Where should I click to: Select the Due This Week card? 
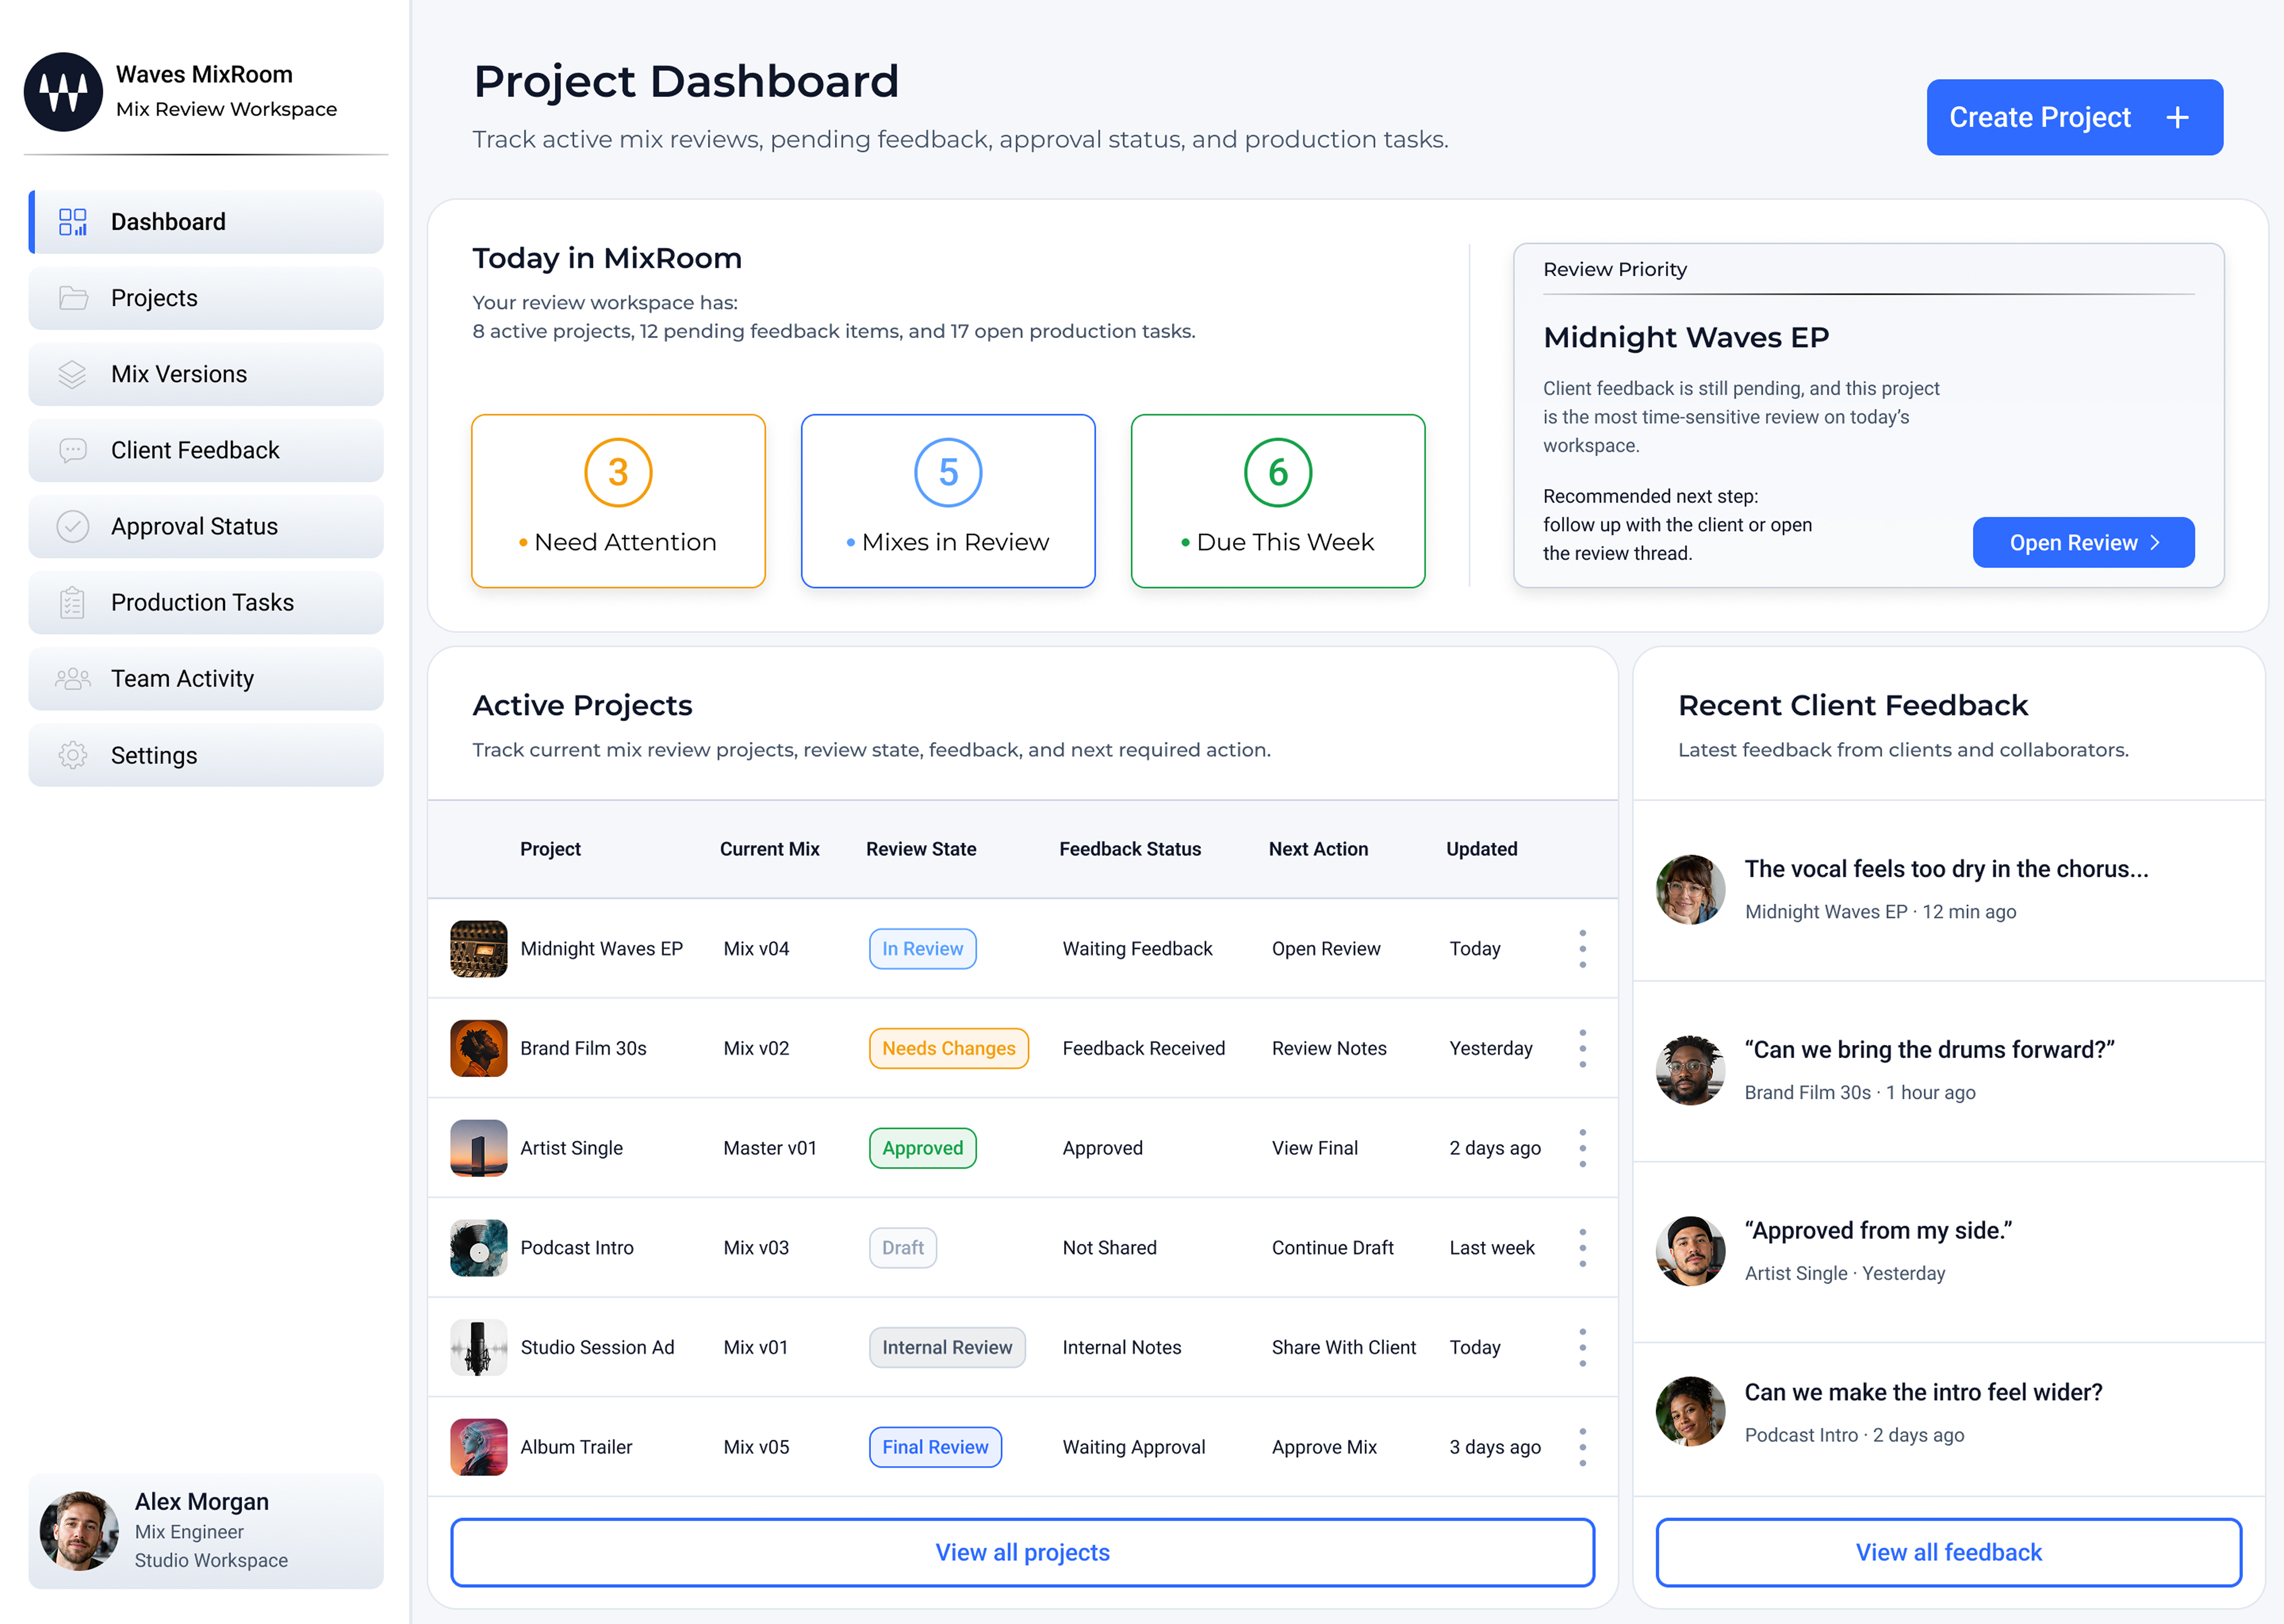pyautogui.click(x=1278, y=501)
